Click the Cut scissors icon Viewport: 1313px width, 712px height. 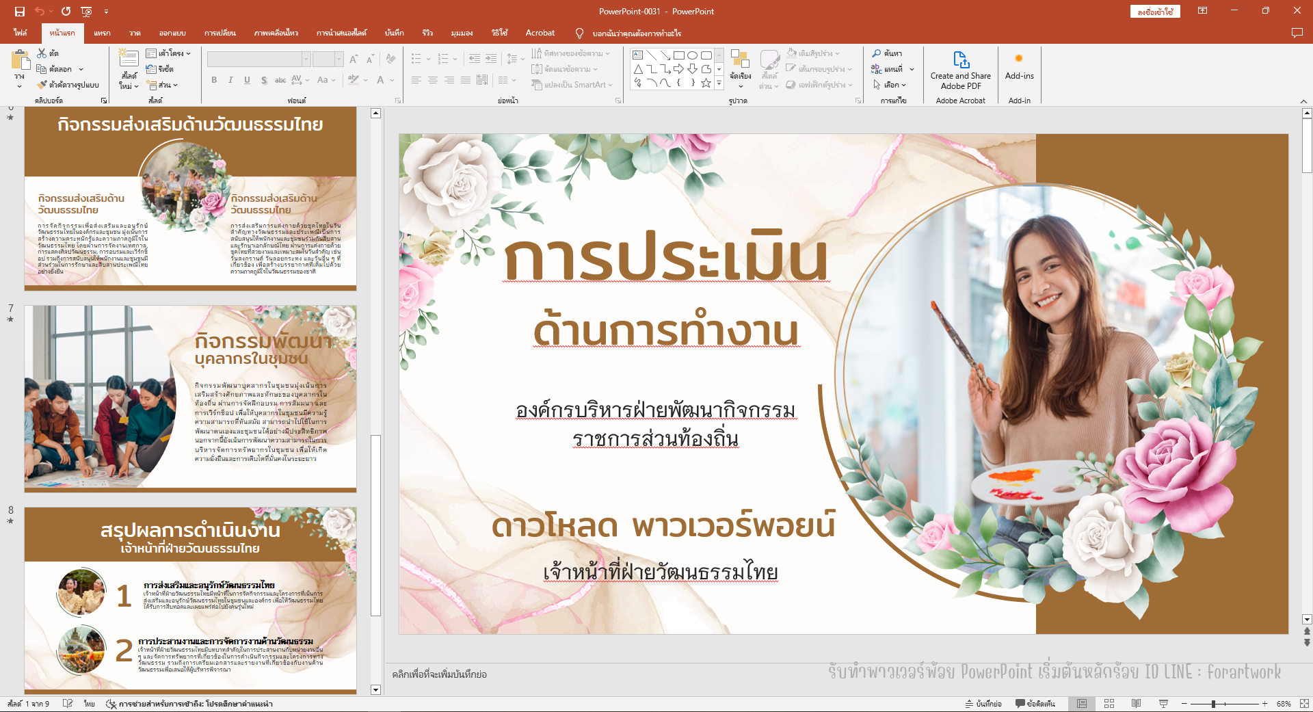[x=42, y=53]
